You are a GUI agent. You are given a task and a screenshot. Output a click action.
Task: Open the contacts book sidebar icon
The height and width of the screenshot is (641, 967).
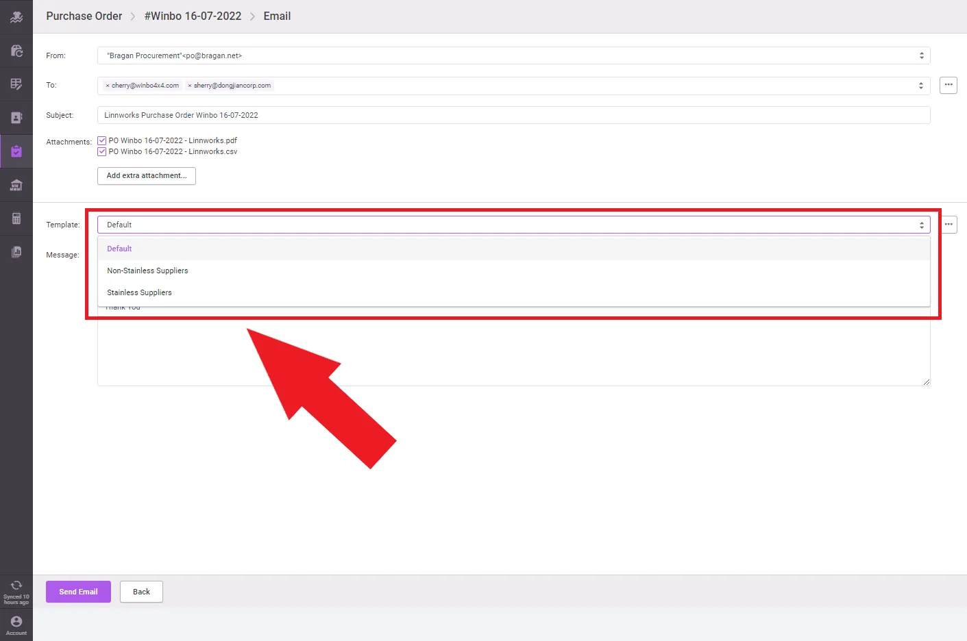click(16, 118)
